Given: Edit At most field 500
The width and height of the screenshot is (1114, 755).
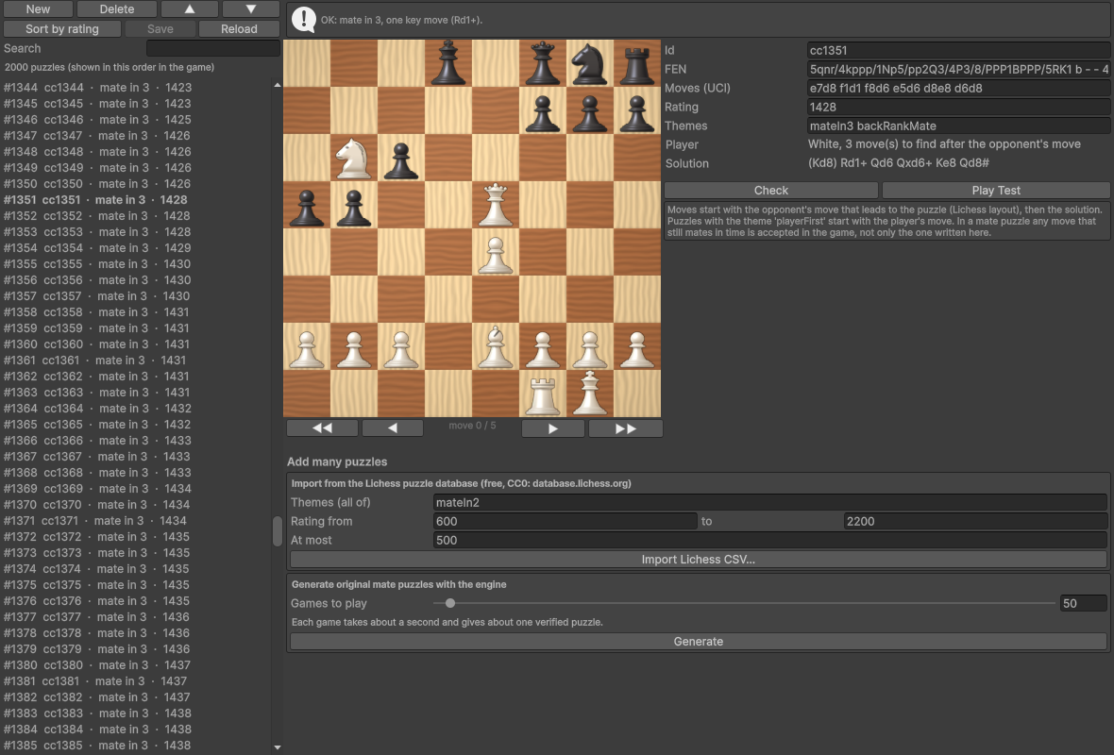Looking at the screenshot, I should click(x=770, y=541).
